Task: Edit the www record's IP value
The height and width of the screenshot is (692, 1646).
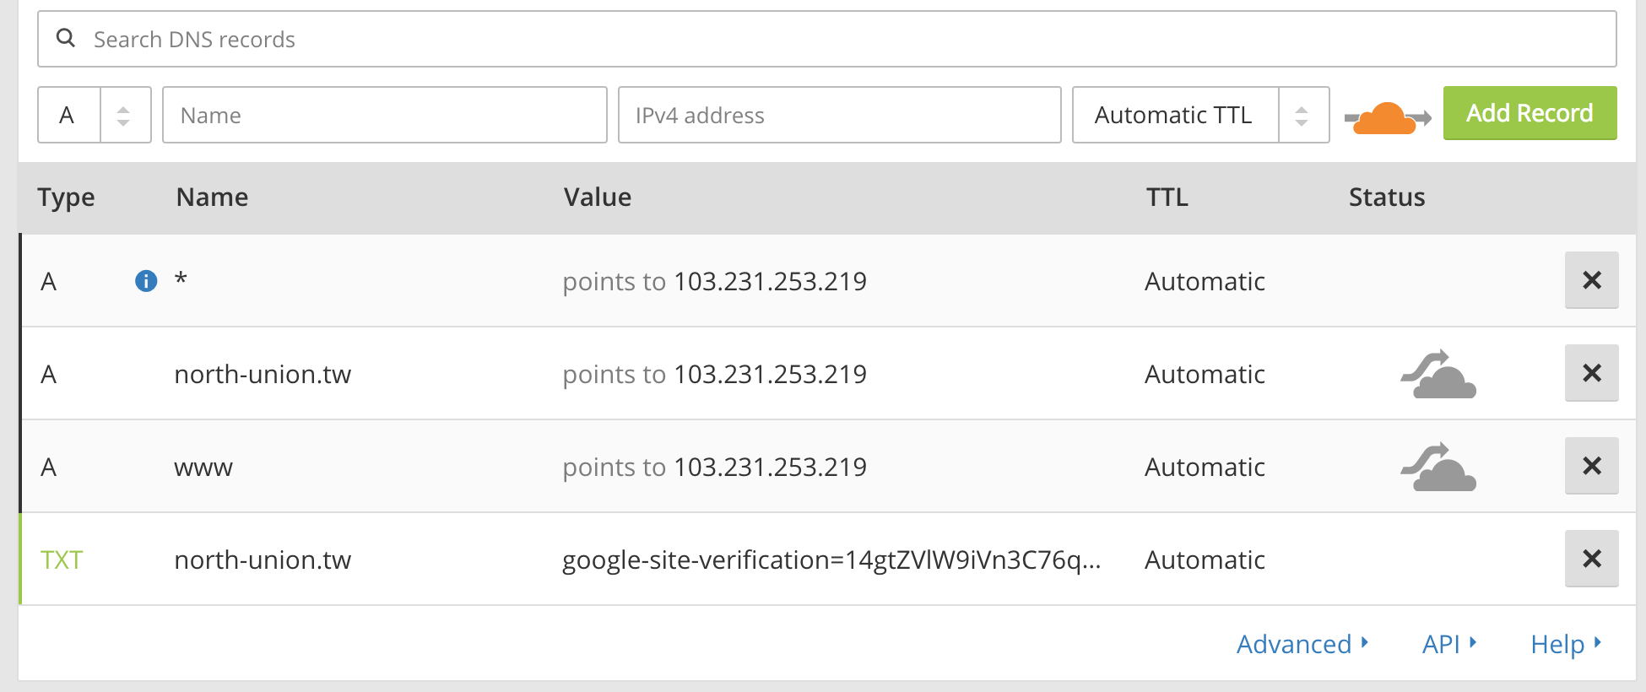Action: tap(770, 467)
